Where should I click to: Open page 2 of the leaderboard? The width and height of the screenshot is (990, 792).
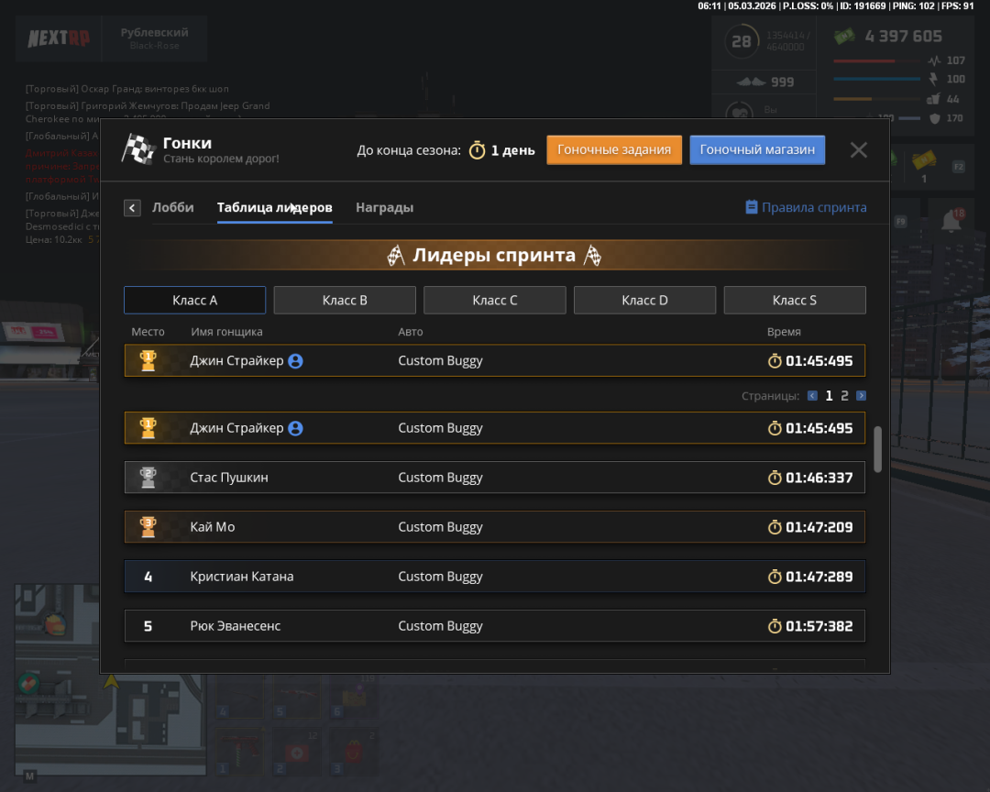pyautogui.click(x=845, y=395)
